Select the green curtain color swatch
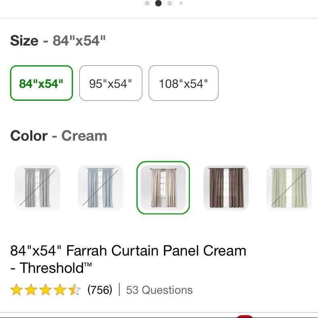The image size is (318, 318). click(289, 187)
